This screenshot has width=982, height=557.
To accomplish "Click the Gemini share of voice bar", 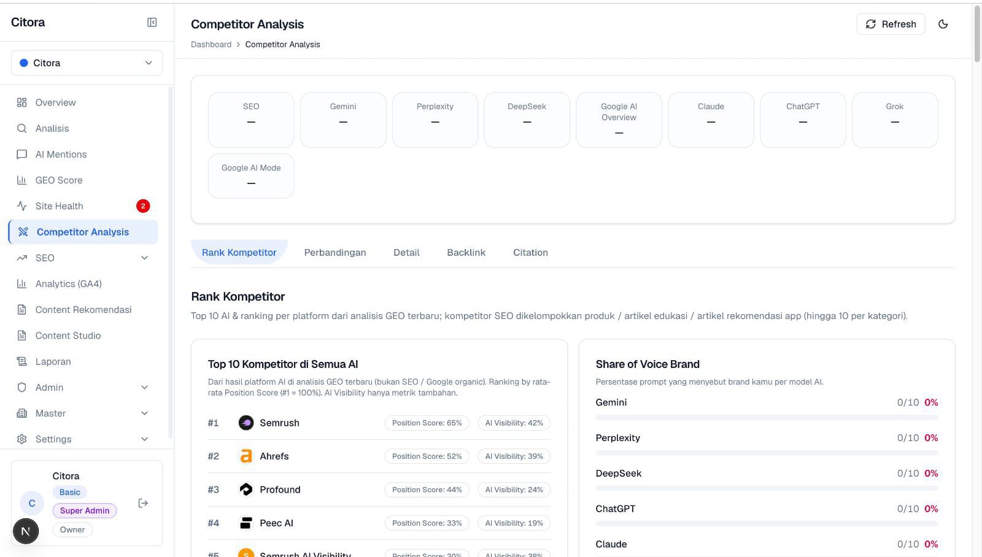I will coord(767,417).
